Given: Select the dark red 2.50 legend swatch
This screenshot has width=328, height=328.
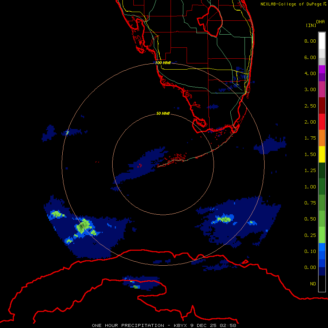Looking at the screenshot, I should [322, 106].
